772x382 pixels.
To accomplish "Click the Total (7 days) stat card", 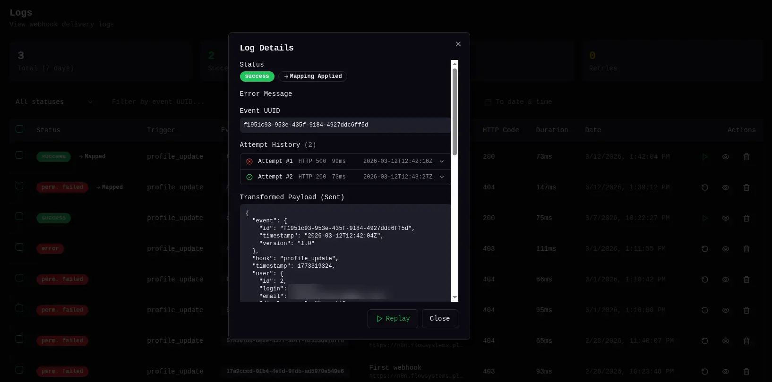I will 100,61.
